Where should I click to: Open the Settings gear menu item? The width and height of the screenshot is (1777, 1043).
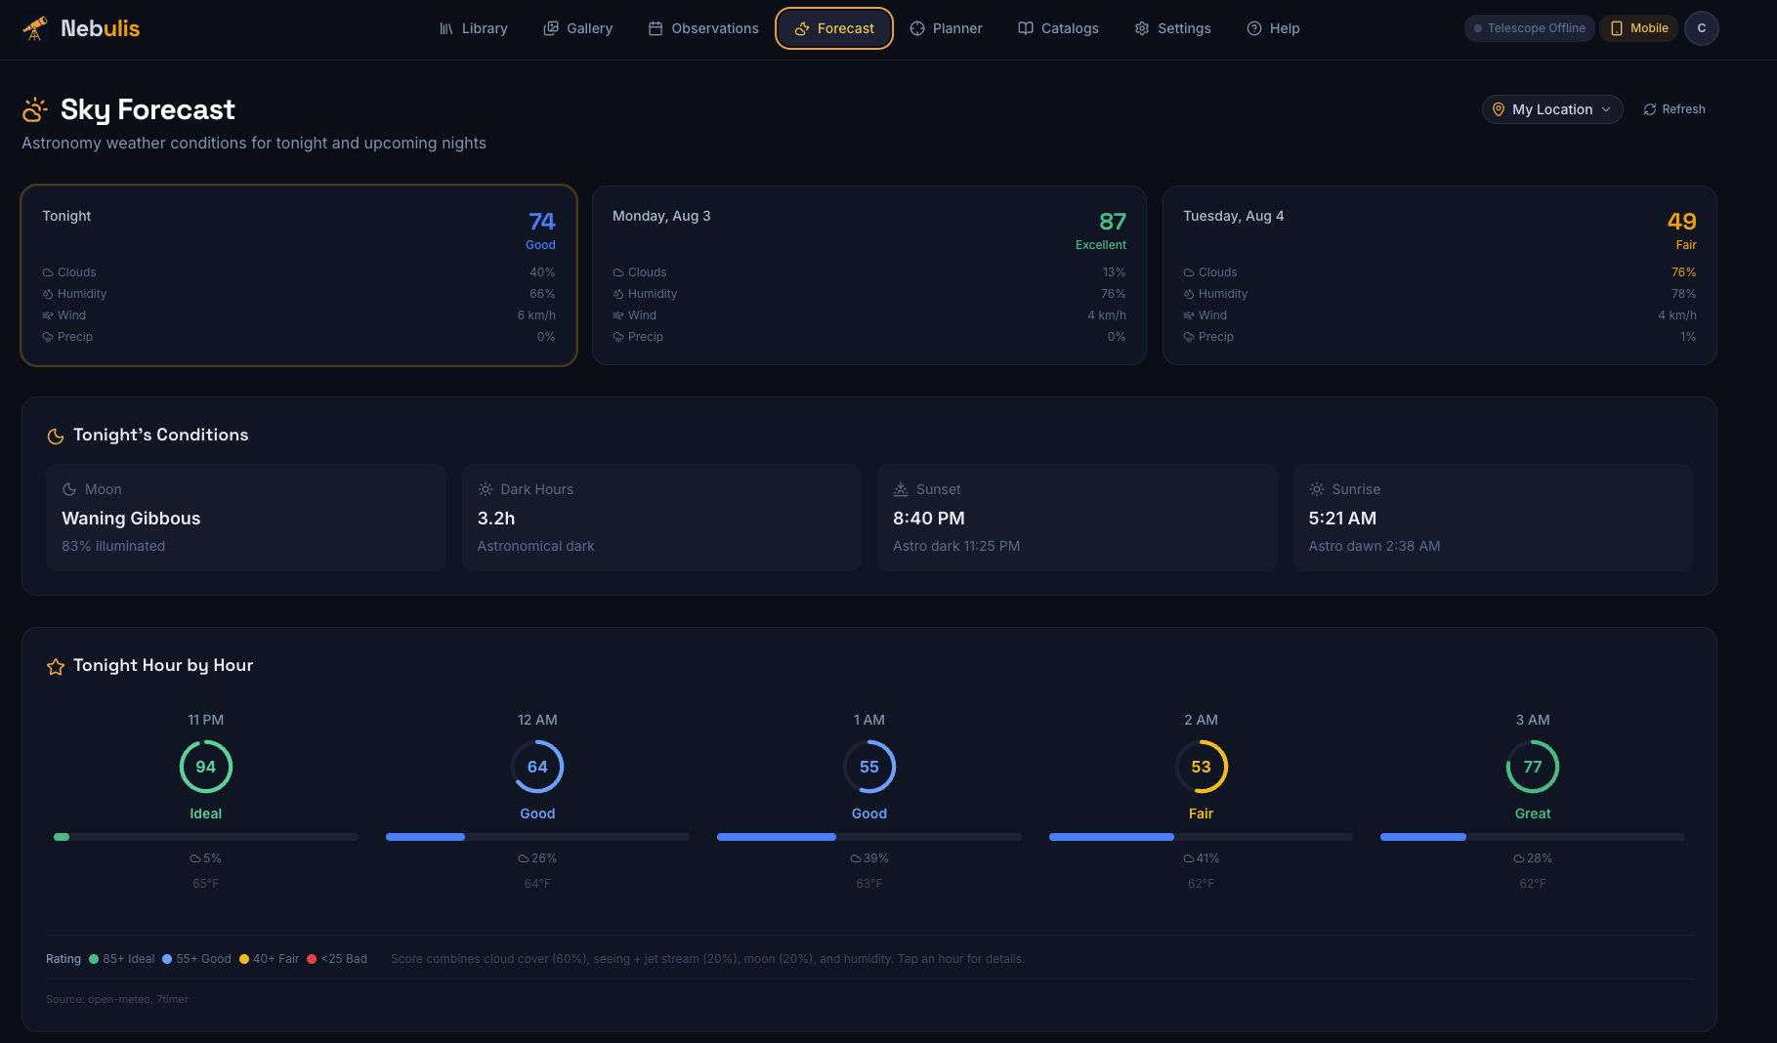pos(1172,28)
